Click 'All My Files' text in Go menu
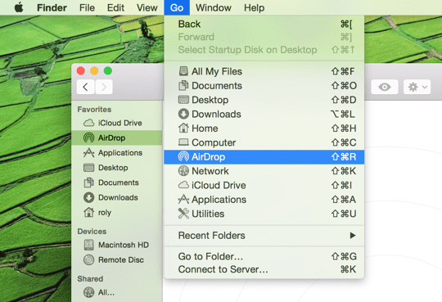This screenshot has width=442, height=302. 217,71
